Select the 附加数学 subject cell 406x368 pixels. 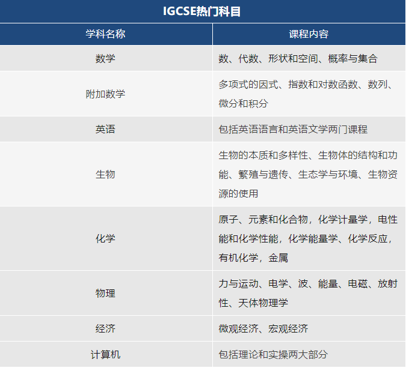coord(106,94)
